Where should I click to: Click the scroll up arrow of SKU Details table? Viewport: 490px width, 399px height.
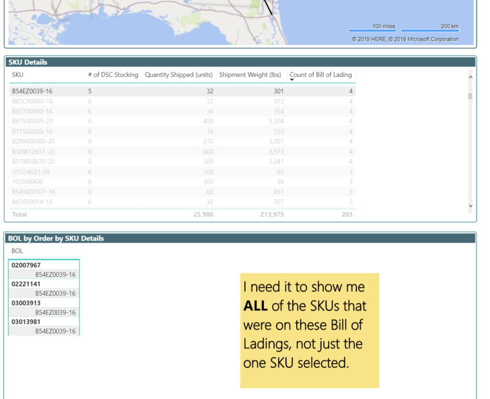pyautogui.click(x=471, y=77)
